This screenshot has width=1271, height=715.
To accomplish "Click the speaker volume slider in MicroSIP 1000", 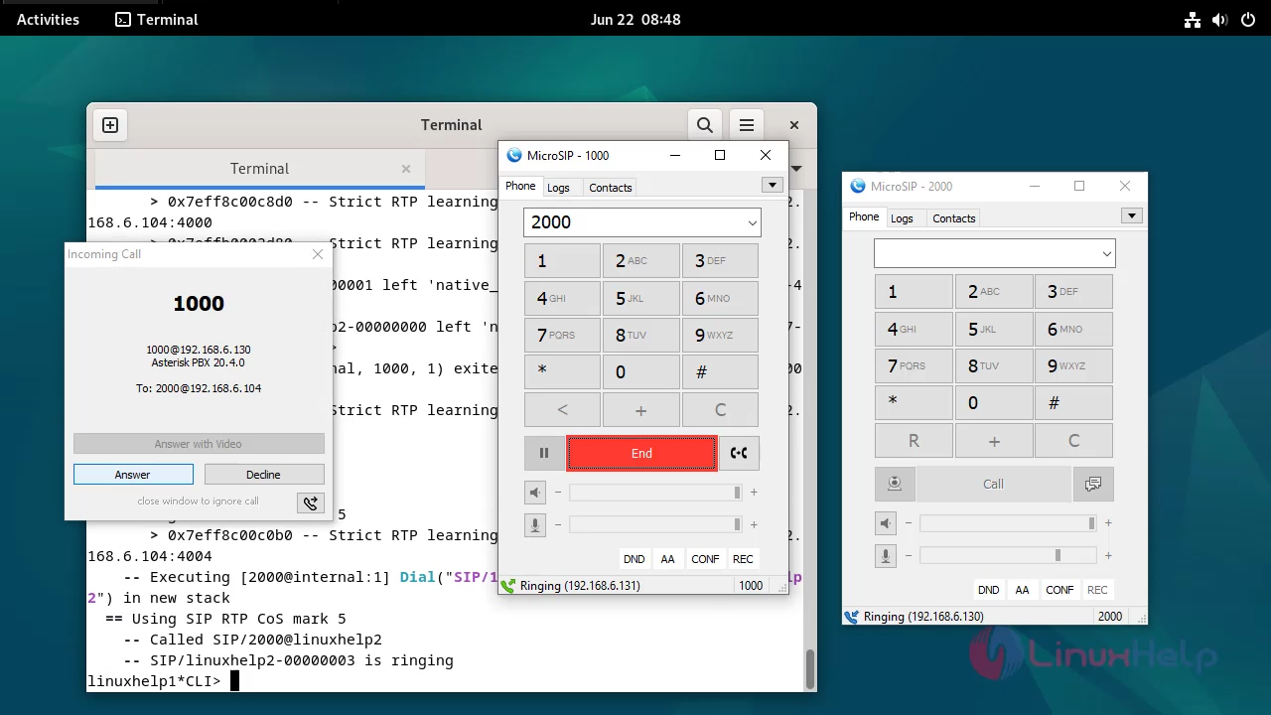I will coord(655,493).
